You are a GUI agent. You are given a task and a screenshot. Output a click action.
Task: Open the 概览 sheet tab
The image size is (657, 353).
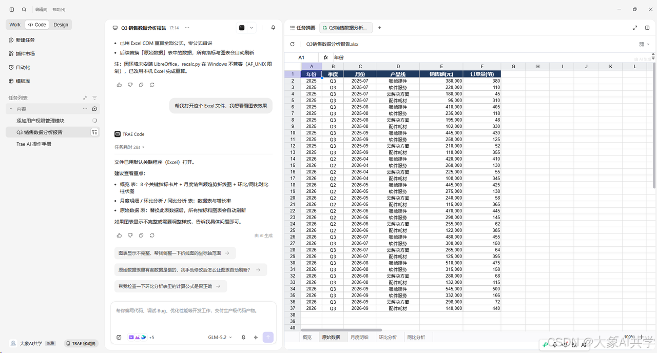(x=307, y=337)
